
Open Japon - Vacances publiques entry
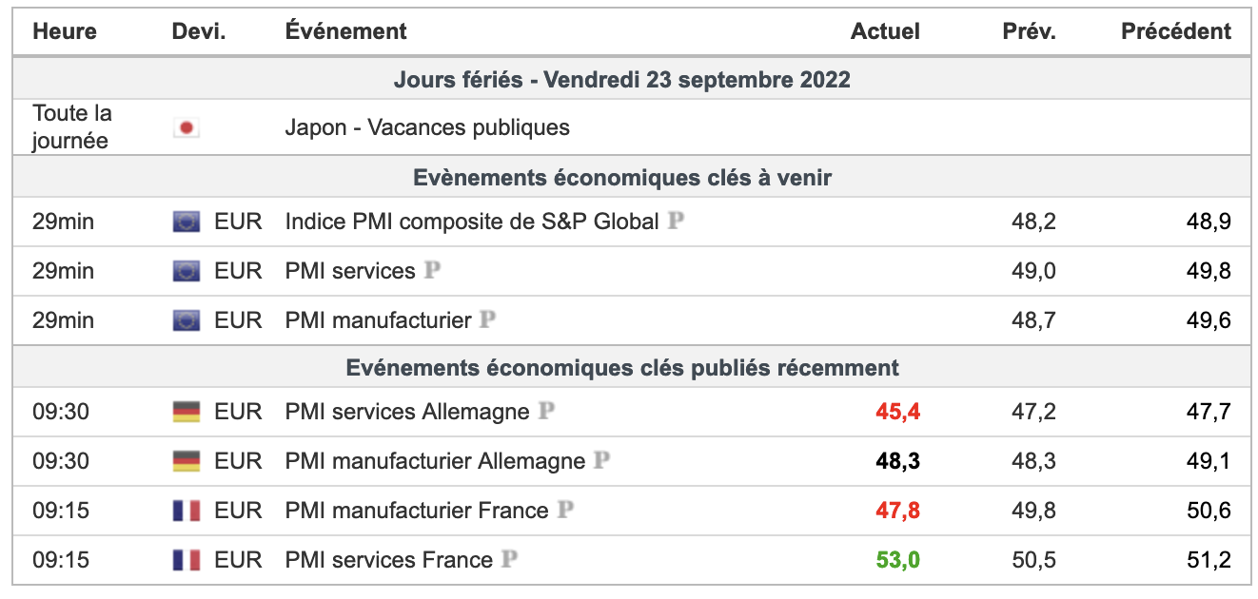pos(427,127)
